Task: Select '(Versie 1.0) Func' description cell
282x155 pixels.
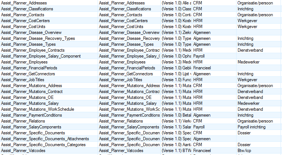Action: pos(176,80)
